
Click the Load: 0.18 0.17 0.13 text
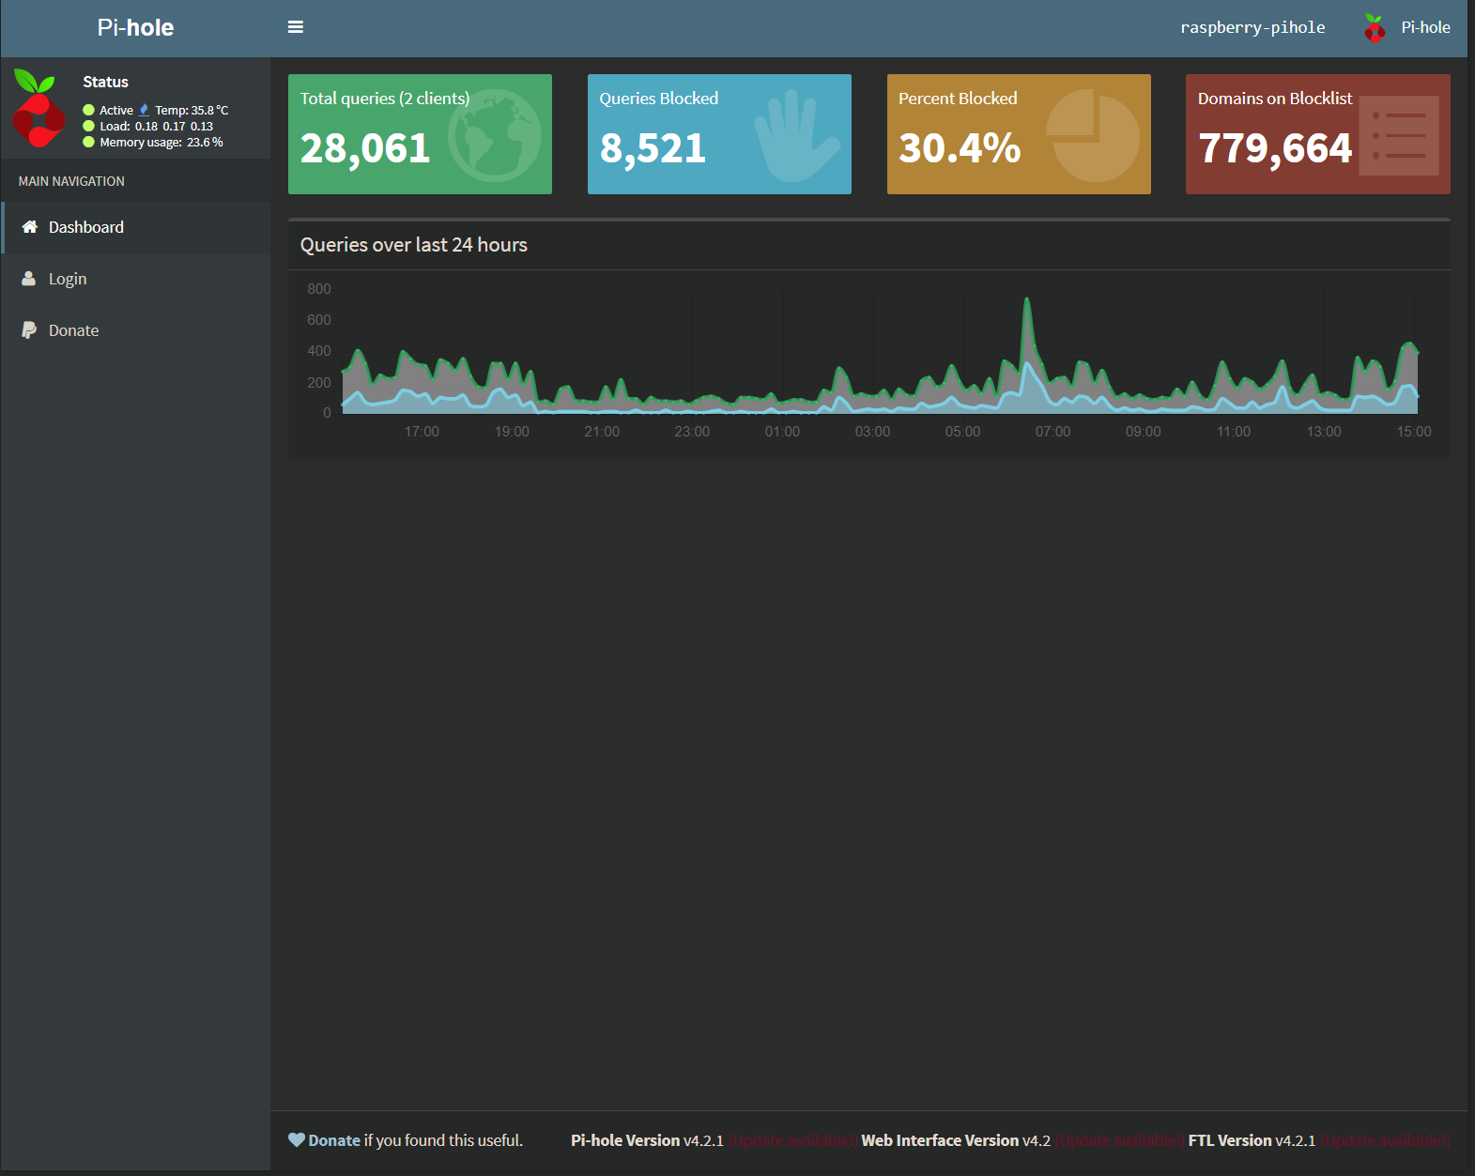tap(157, 126)
